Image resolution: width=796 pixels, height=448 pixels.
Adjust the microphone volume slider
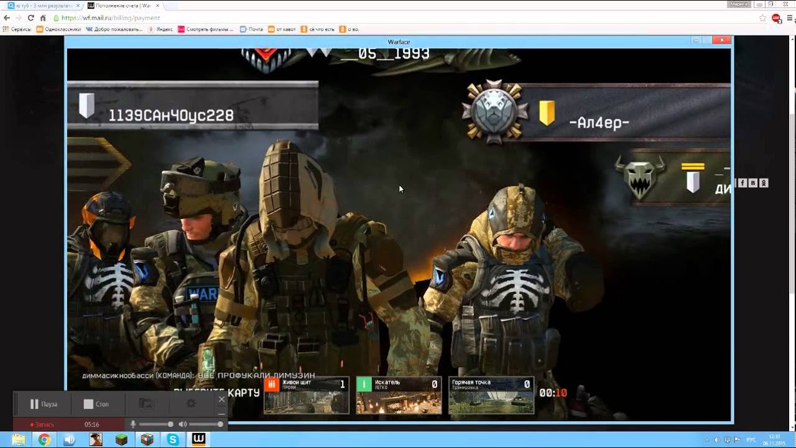(x=155, y=424)
